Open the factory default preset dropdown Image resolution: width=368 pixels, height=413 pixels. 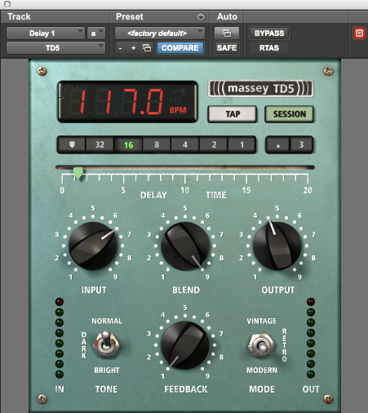pyautogui.click(x=160, y=33)
